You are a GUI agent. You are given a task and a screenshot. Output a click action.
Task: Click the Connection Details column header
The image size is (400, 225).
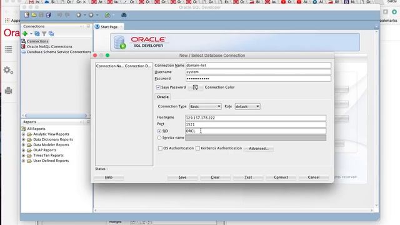click(138, 66)
